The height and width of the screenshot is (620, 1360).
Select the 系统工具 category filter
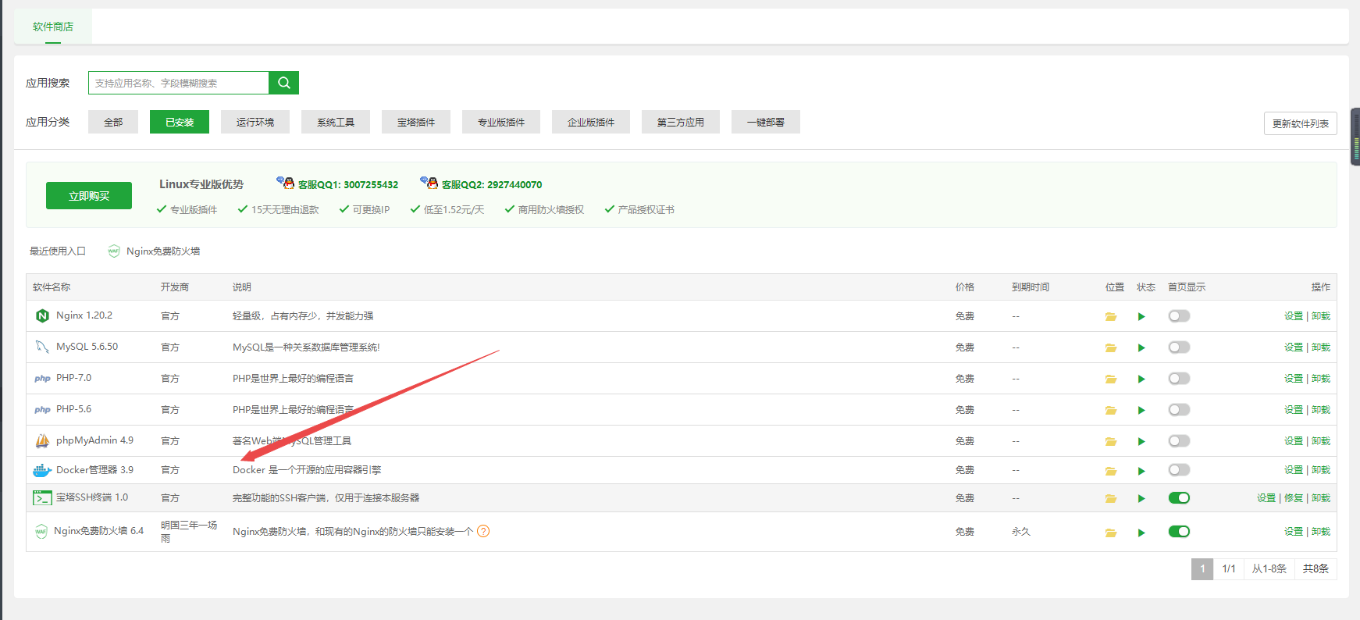pos(336,122)
